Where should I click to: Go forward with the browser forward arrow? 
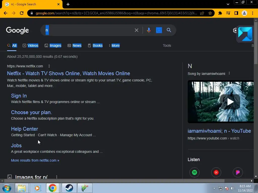14,13
